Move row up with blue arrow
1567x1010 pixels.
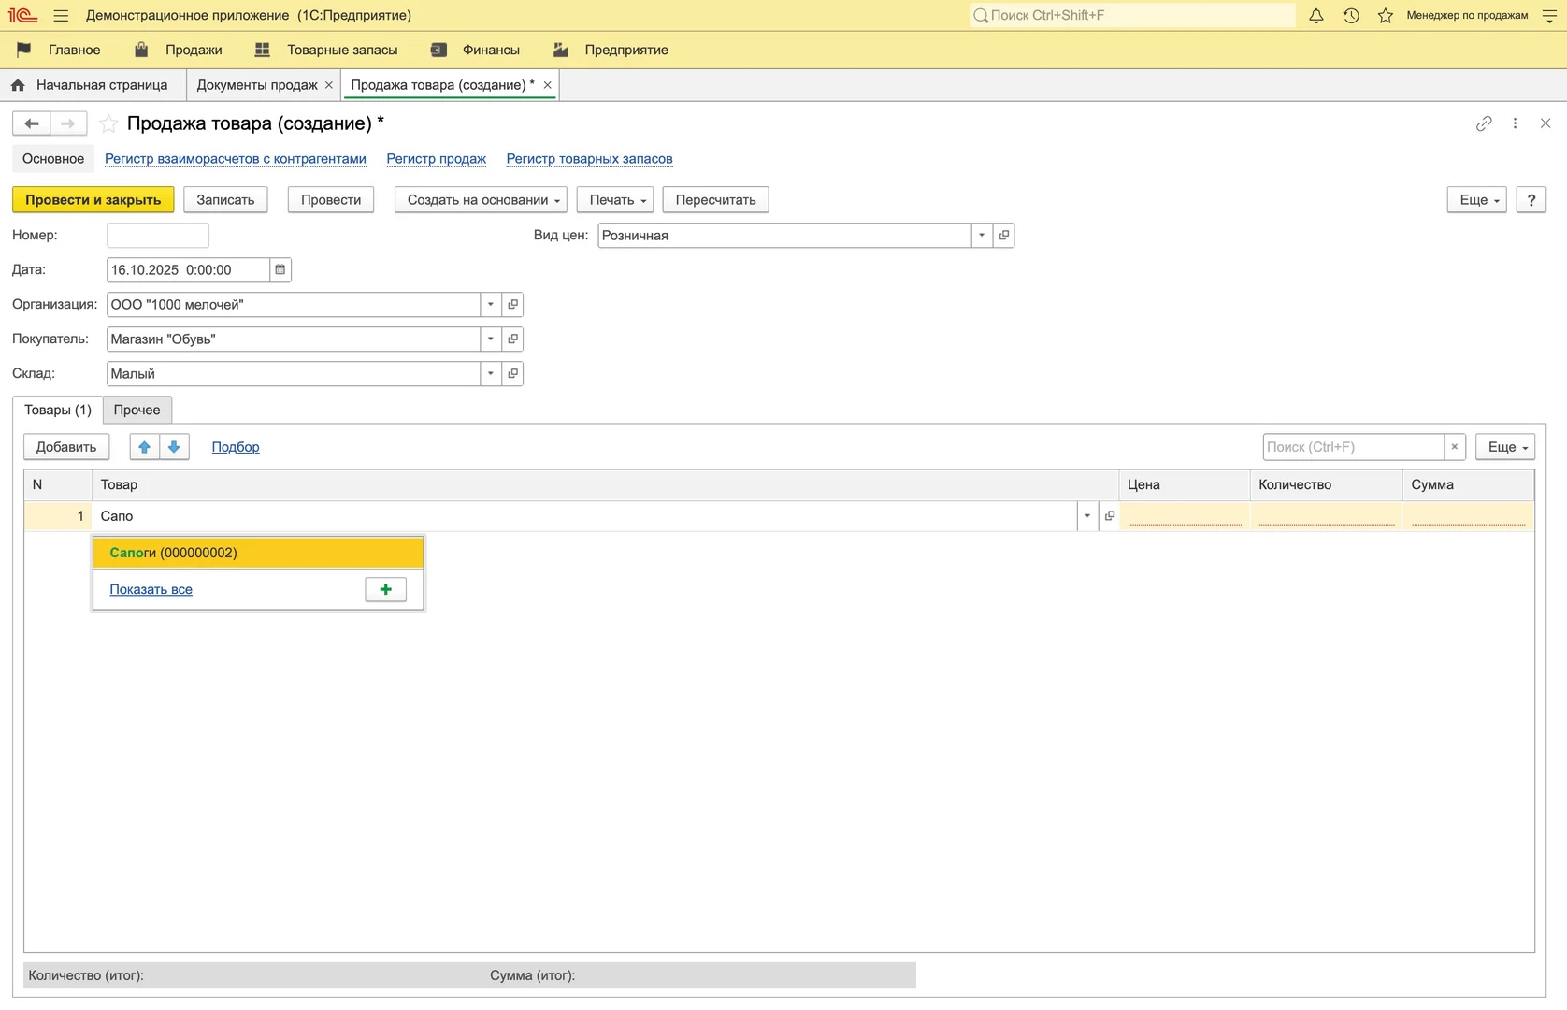144,447
